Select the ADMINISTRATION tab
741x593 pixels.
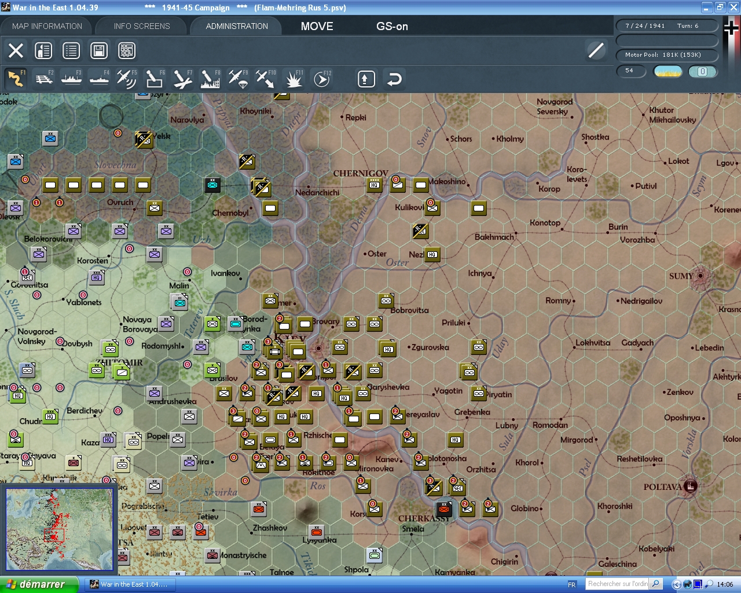click(237, 26)
